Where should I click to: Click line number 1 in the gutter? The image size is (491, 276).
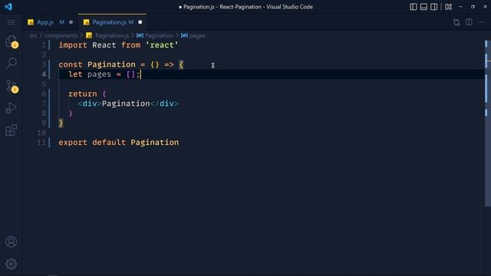(44, 45)
